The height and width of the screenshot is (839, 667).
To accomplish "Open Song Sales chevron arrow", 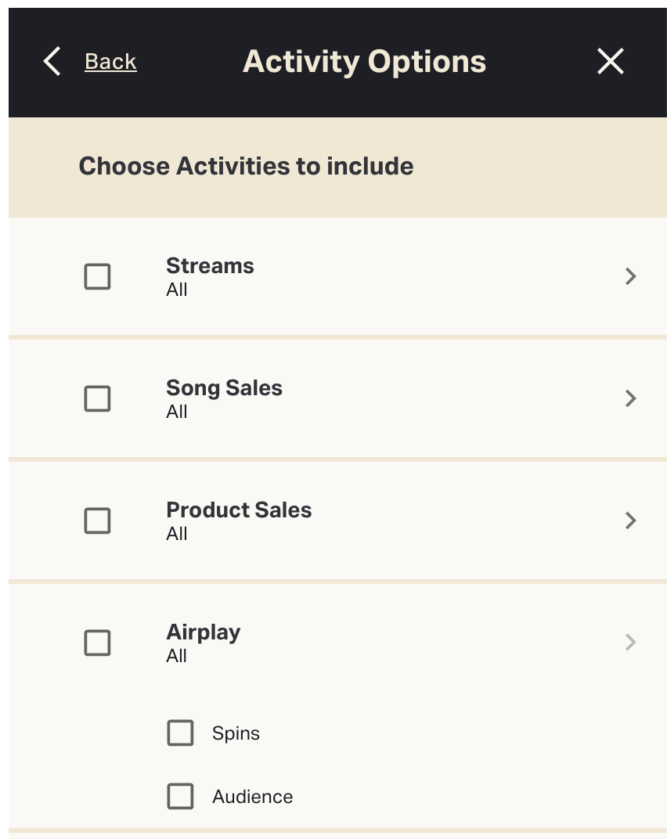I will point(631,398).
